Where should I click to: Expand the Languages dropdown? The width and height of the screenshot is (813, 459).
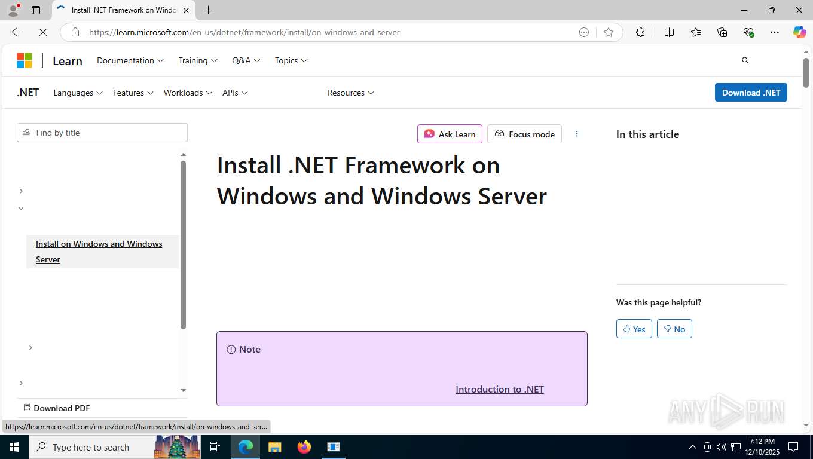78,93
